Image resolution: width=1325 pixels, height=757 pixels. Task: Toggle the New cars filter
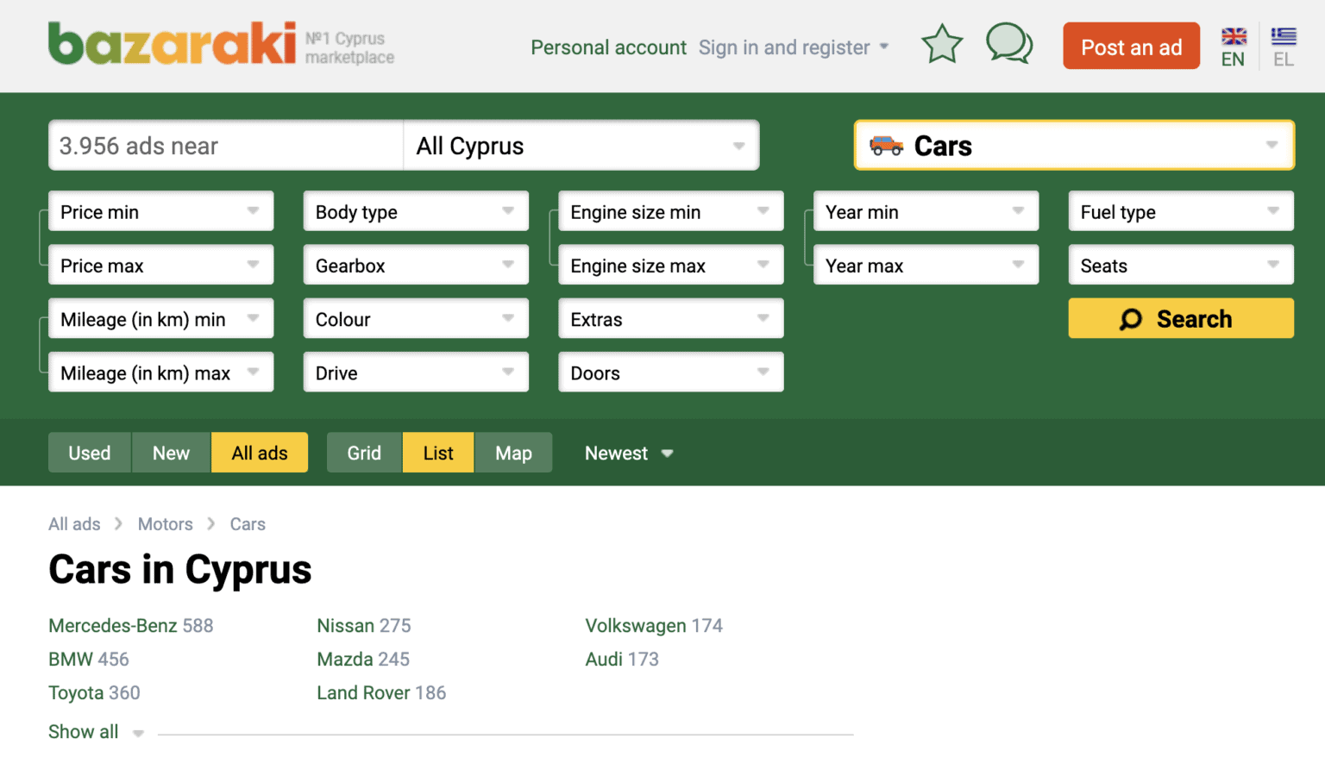pos(171,452)
